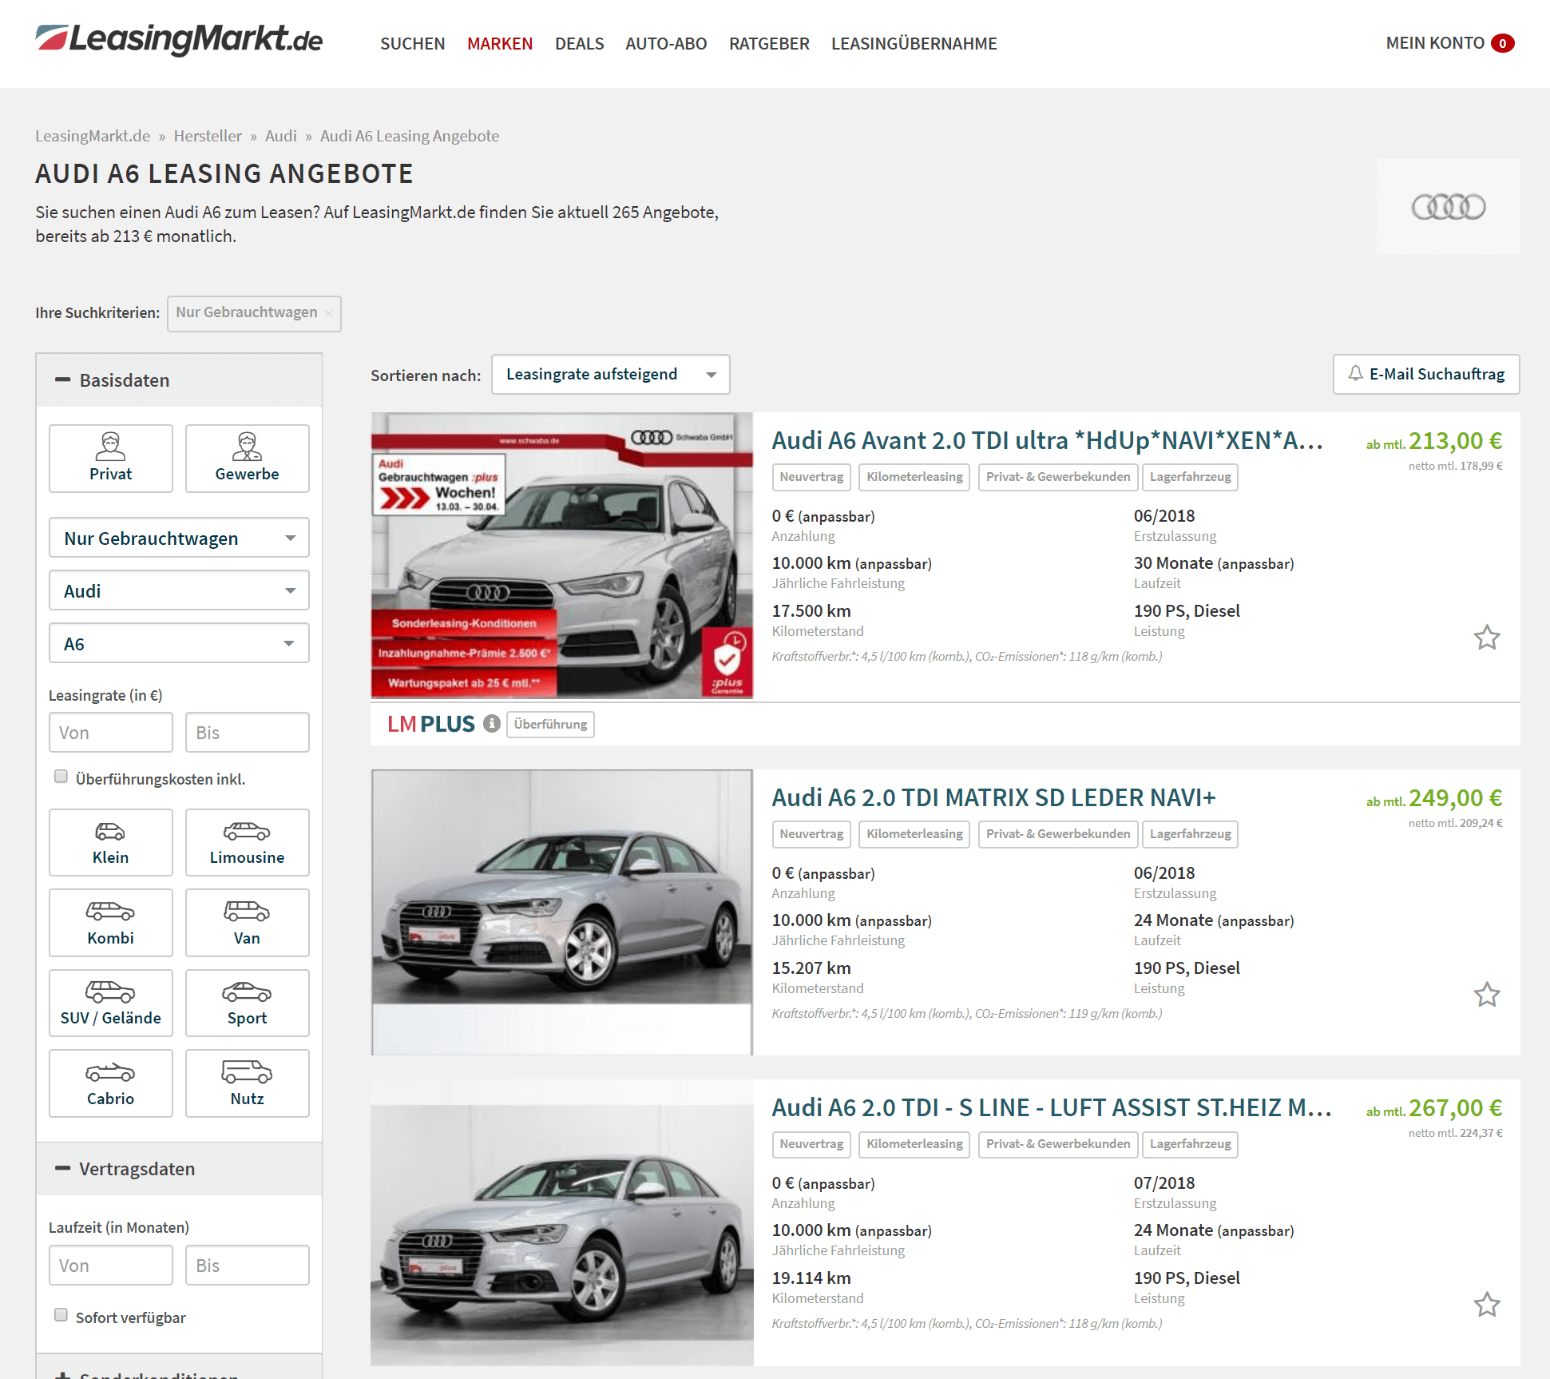
Task: Choose the Cabrio vehicle type
Action: (x=111, y=1083)
